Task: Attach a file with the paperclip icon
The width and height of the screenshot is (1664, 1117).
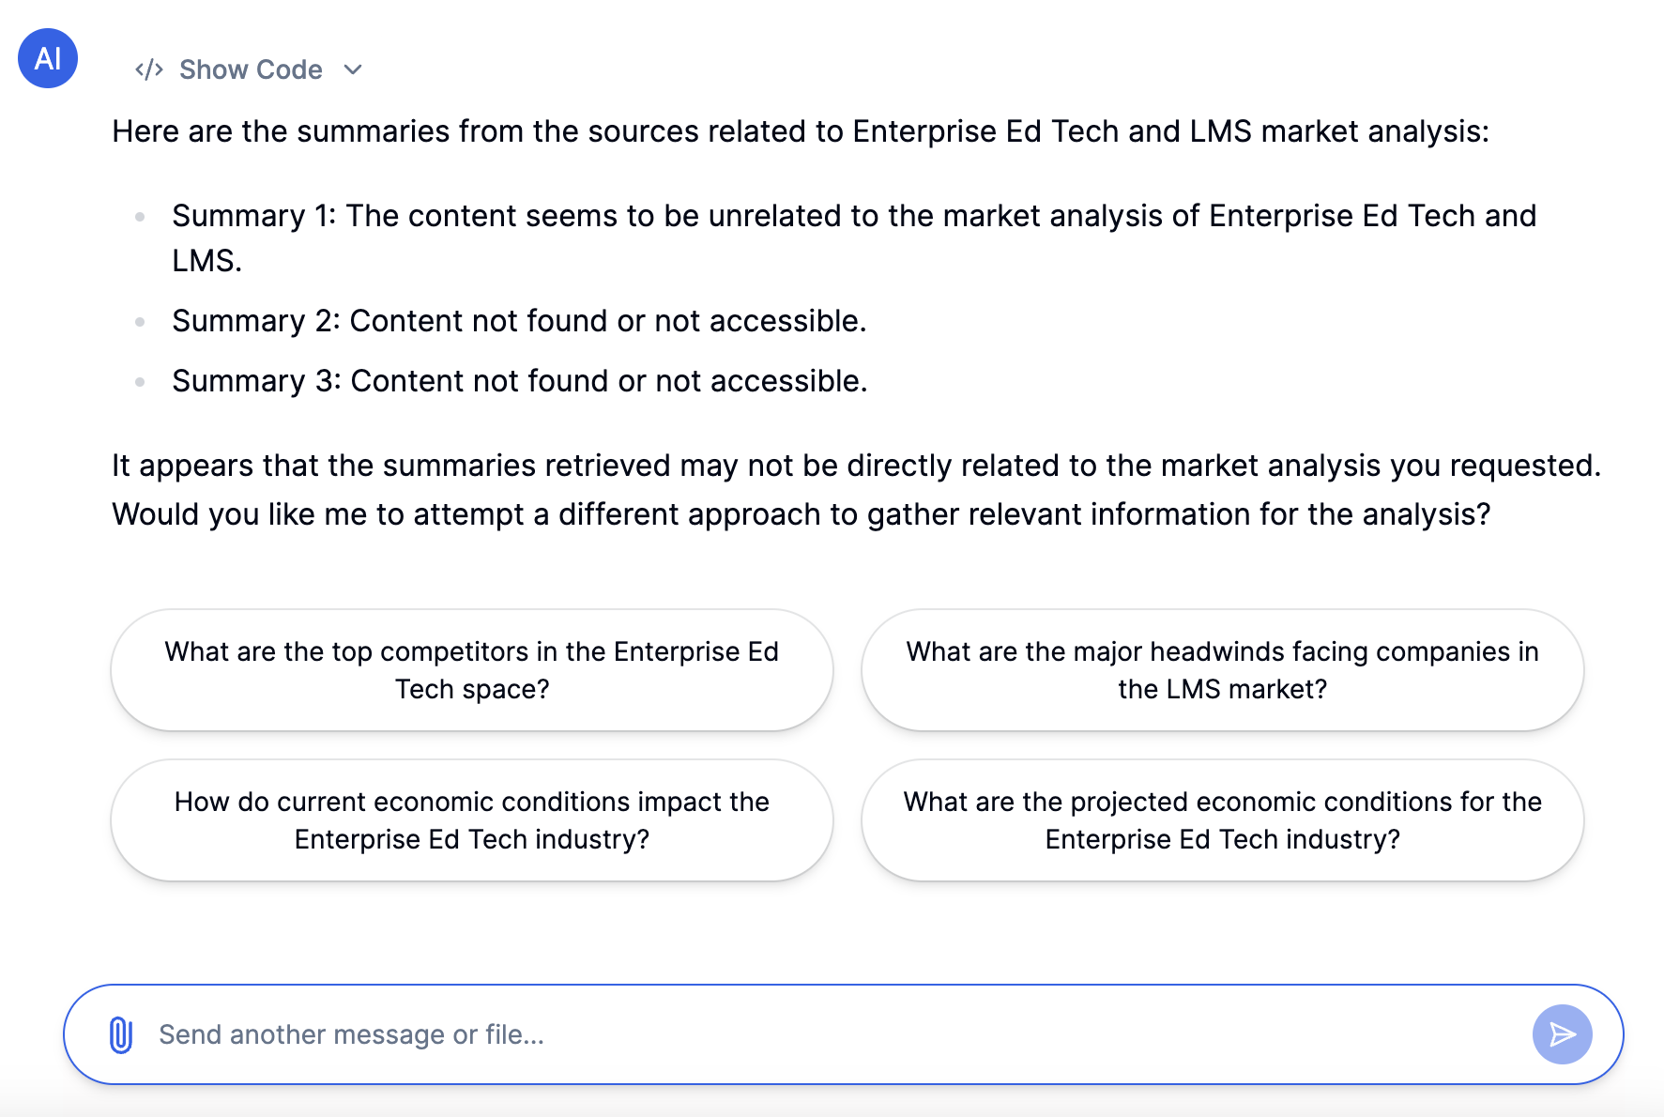Action: pyautogui.click(x=121, y=1034)
